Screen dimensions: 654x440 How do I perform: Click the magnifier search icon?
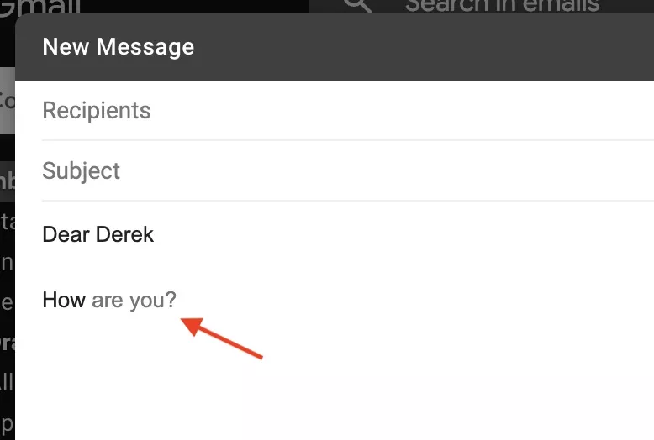click(357, 5)
